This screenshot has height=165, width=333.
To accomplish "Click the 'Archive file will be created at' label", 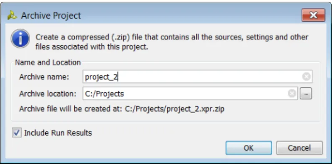I will (x=71, y=109).
